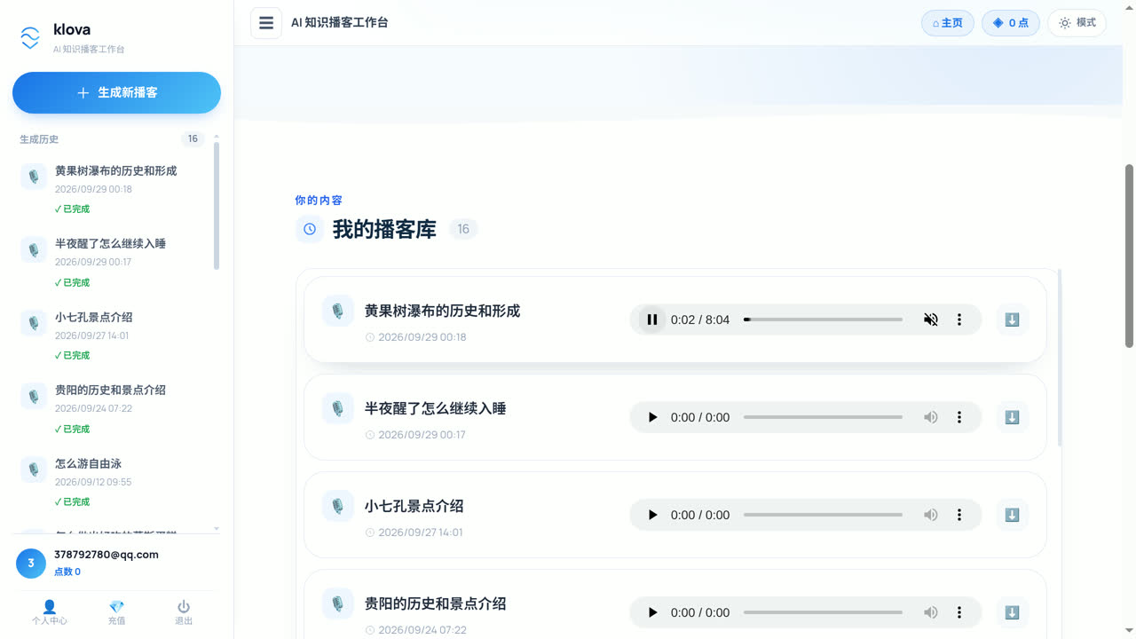The image size is (1136, 639).
Task: Click the main page vertical scrollbar
Action: click(x=1129, y=256)
